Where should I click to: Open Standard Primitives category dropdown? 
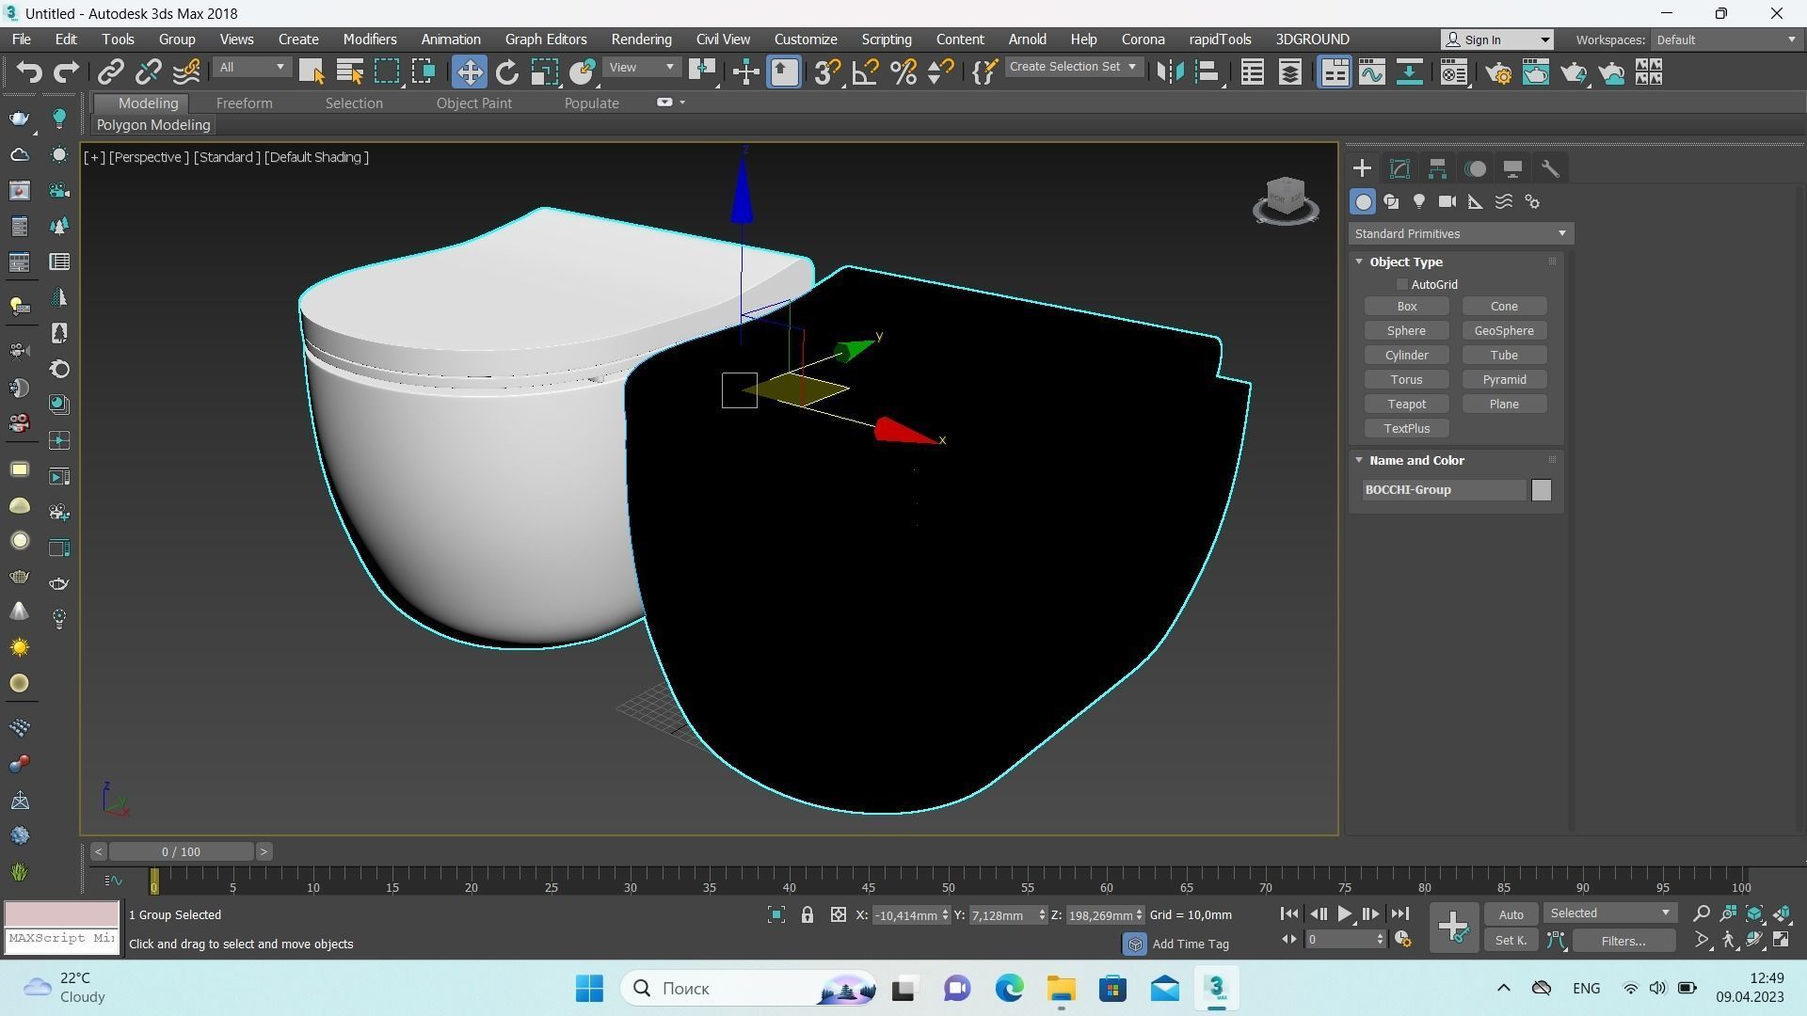(1460, 233)
